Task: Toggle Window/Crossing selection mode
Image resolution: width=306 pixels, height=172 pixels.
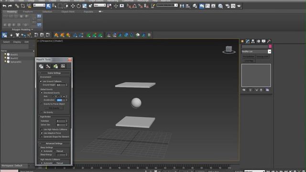Action: [66, 6]
